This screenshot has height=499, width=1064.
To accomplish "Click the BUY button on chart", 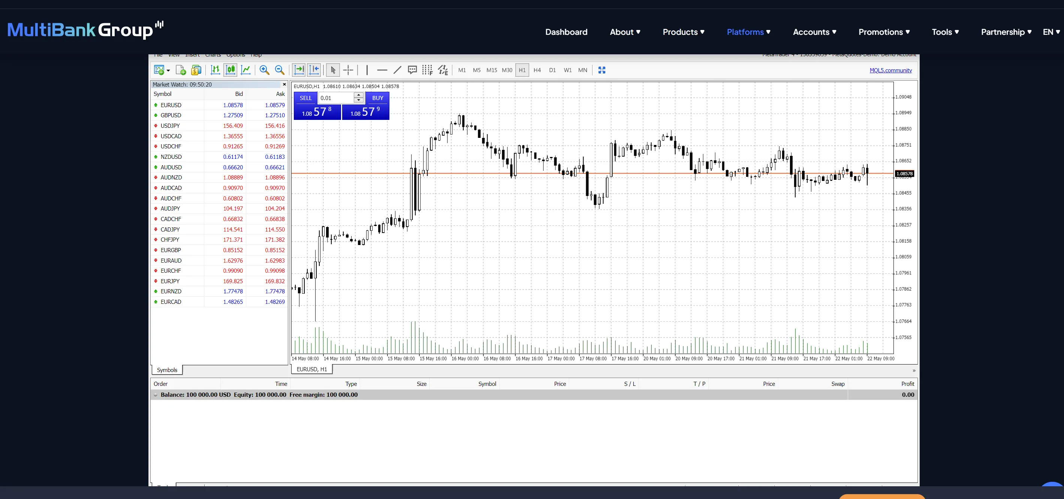I will [377, 98].
